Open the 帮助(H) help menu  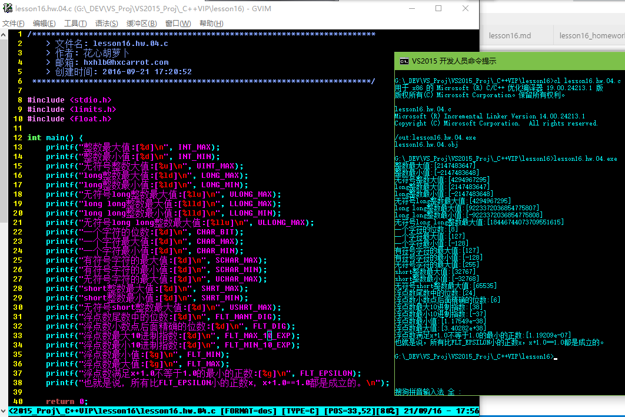click(x=211, y=24)
